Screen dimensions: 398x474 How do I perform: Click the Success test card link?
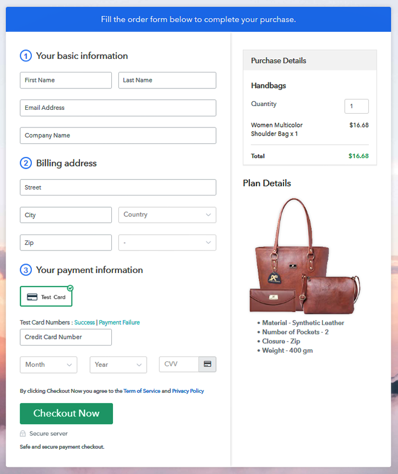84,322
